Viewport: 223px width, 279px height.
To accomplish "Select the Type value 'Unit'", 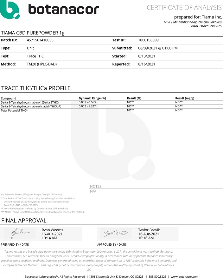I will (x=30, y=48).
